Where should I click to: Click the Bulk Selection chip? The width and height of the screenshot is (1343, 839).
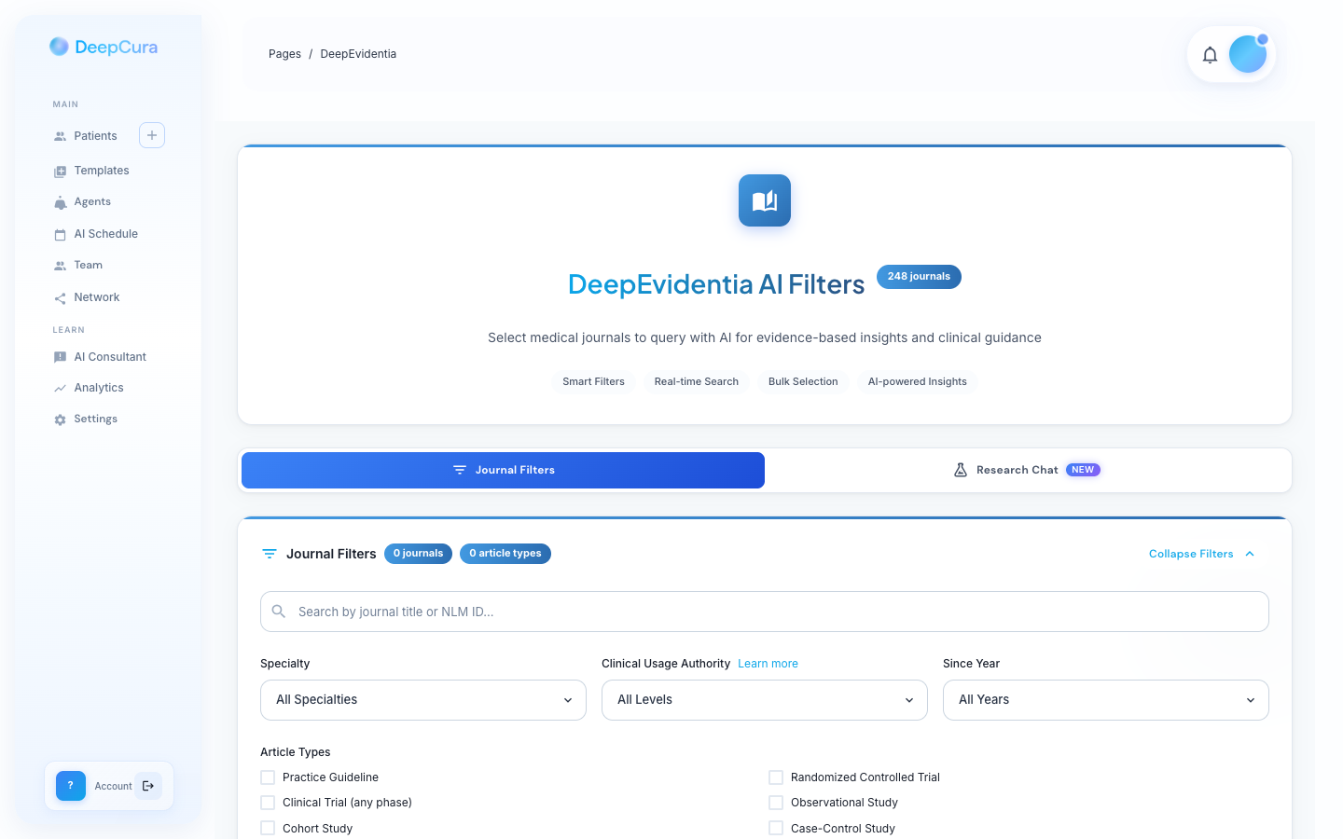[803, 381]
